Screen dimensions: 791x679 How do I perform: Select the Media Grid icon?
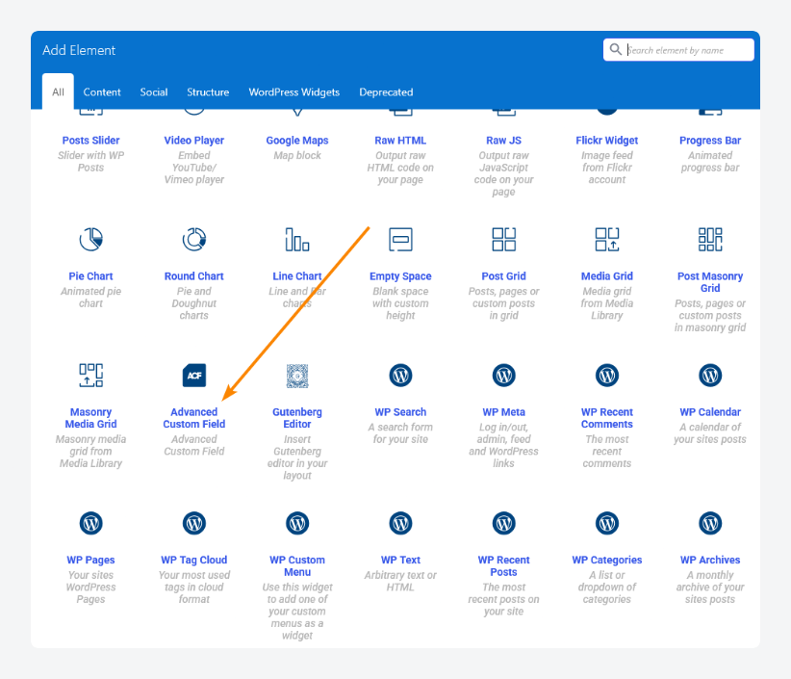(607, 239)
